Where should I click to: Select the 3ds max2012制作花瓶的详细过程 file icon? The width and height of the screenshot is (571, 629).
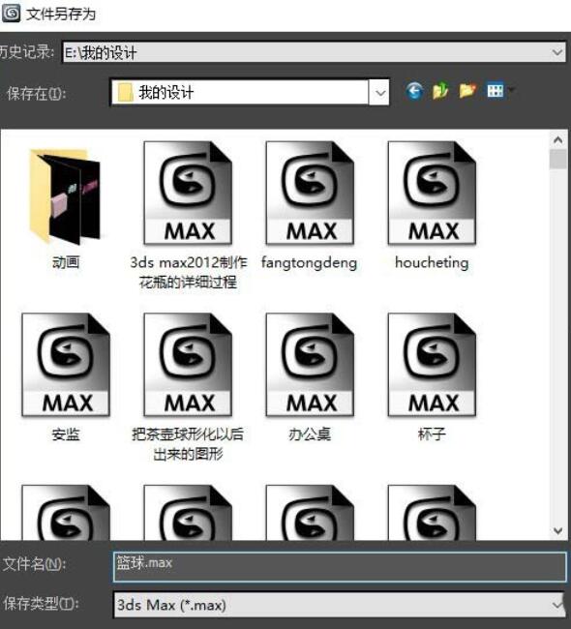click(x=188, y=193)
